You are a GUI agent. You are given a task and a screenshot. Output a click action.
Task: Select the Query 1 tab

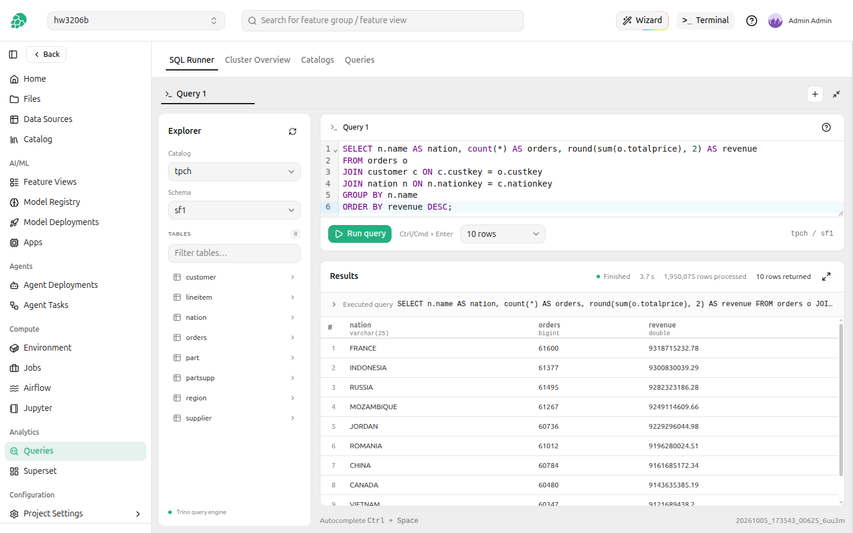(208, 94)
